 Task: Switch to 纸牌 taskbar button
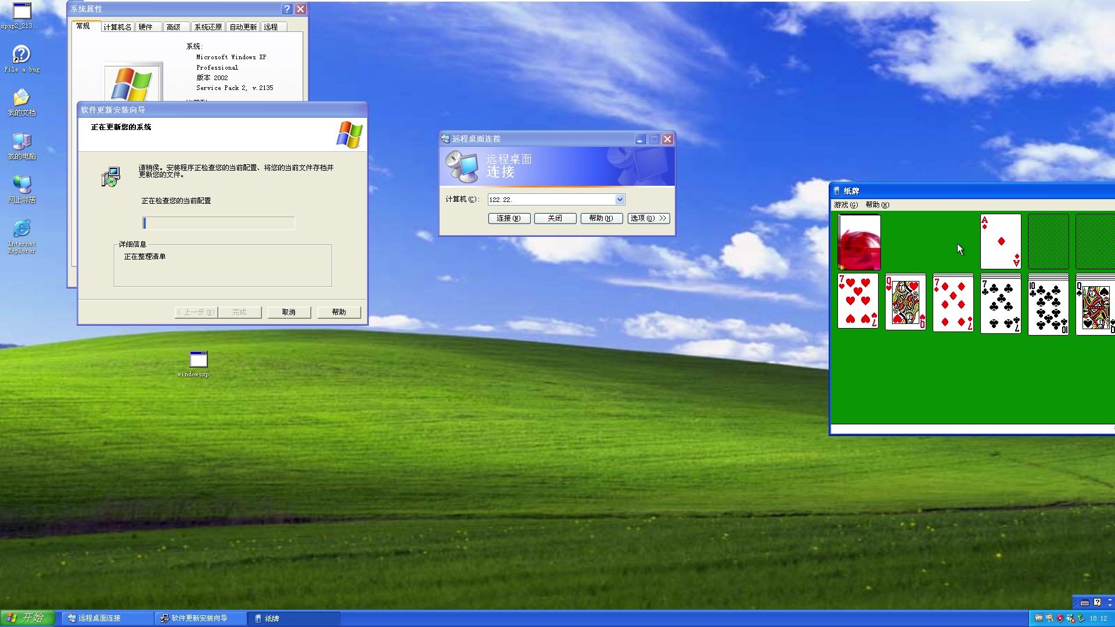(293, 618)
